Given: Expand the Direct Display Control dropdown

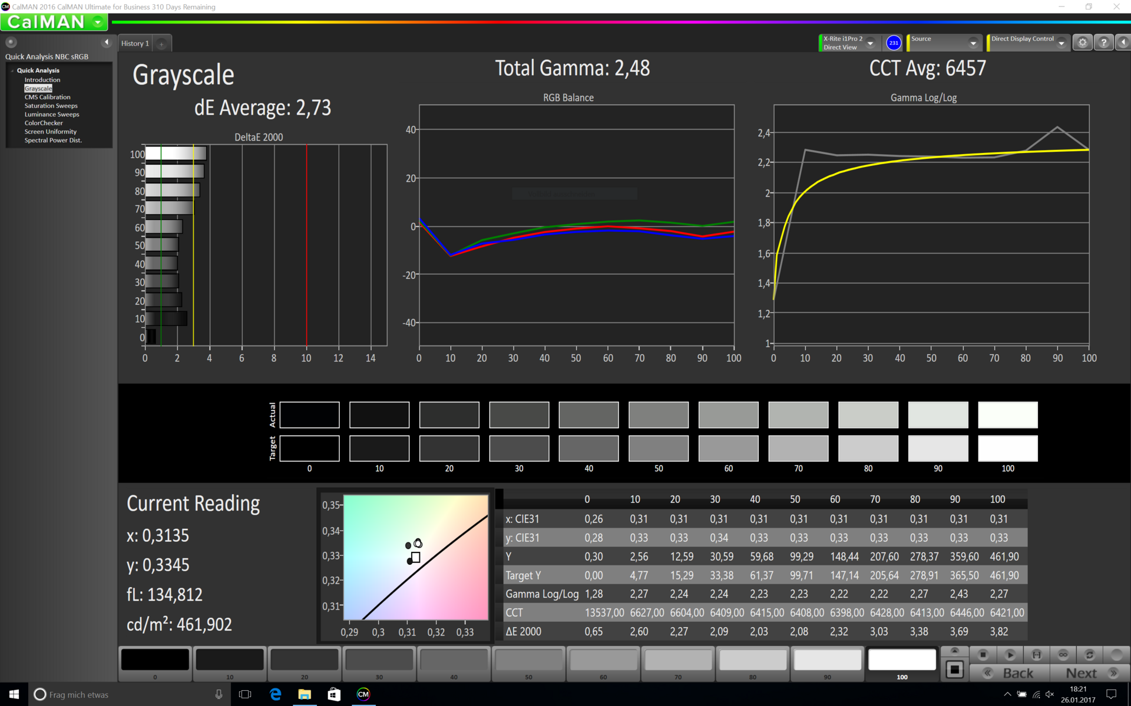Looking at the screenshot, I should point(1061,43).
